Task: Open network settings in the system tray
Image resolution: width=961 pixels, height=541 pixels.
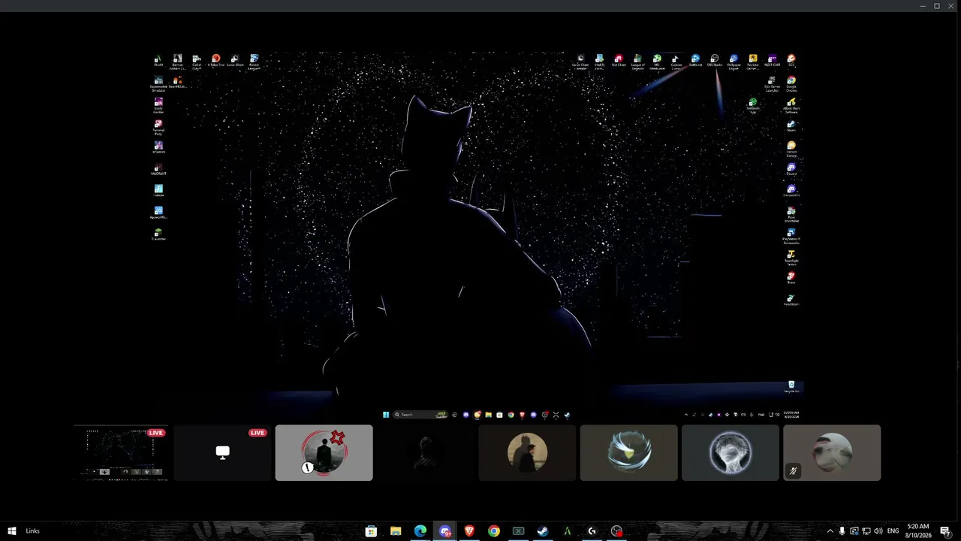Action: point(866,531)
